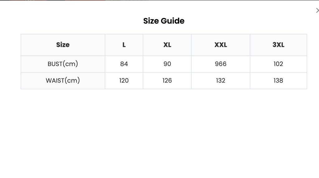This screenshot has height=178, width=319.
Task: Click the cm unit in BUST label
Action: coord(70,64)
